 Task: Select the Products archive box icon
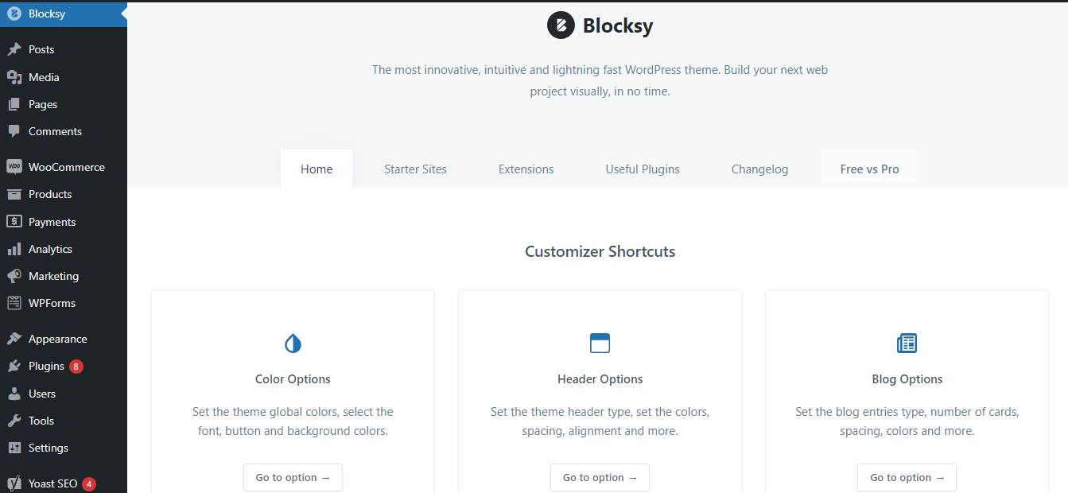tap(14, 194)
